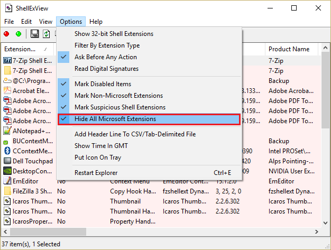Select Show 32-bit Shell Extensions

point(114,34)
